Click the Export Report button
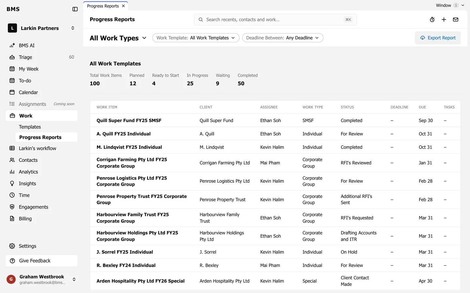Image resolution: width=470 pixels, height=293 pixels. coord(438,38)
